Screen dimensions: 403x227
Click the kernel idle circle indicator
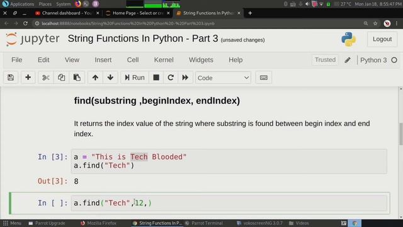tap(394, 61)
